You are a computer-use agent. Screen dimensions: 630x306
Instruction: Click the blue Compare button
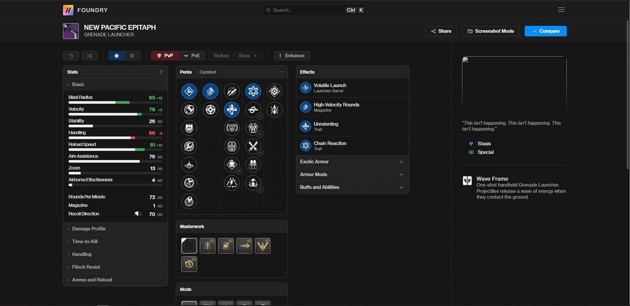coord(545,31)
